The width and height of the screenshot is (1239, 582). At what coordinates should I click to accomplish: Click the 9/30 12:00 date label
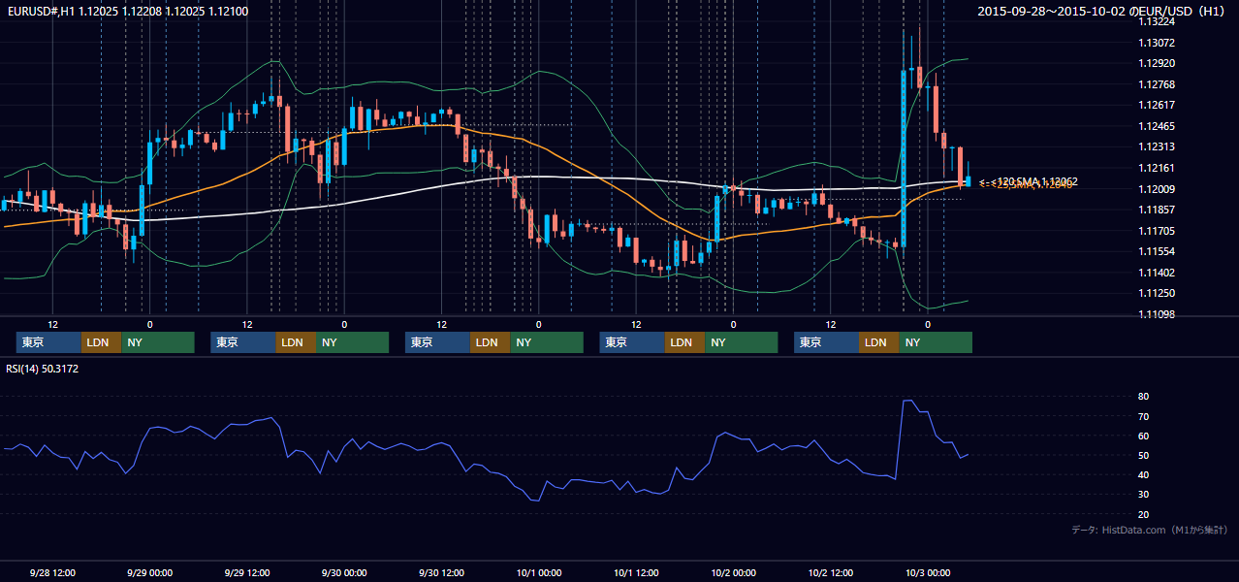[441, 573]
